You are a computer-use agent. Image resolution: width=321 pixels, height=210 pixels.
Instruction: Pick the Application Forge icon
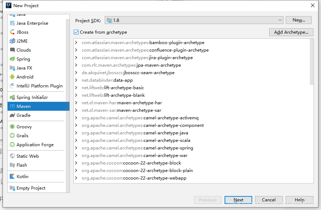click(x=12, y=144)
